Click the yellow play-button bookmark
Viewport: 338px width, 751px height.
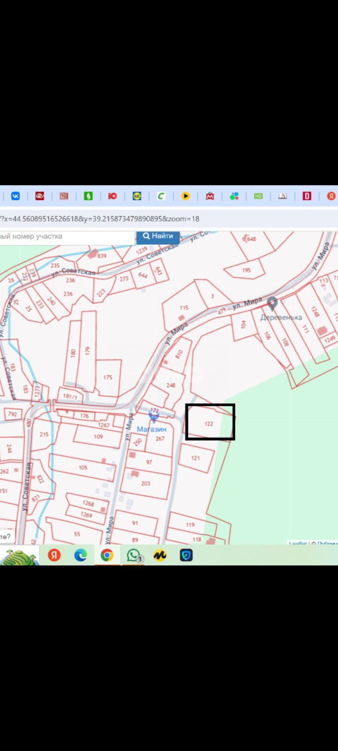(x=185, y=196)
